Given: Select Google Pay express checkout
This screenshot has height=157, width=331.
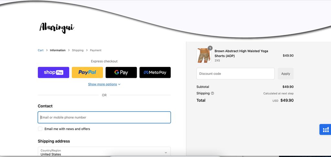Looking at the screenshot, I should (x=121, y=72).
